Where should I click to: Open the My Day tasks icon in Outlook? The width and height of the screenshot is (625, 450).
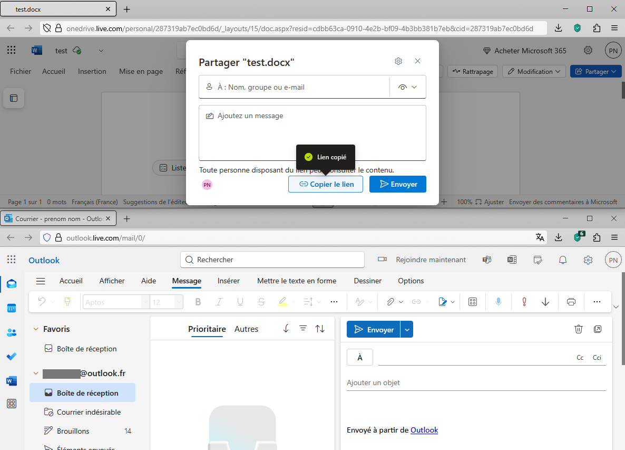click(538, 260)
